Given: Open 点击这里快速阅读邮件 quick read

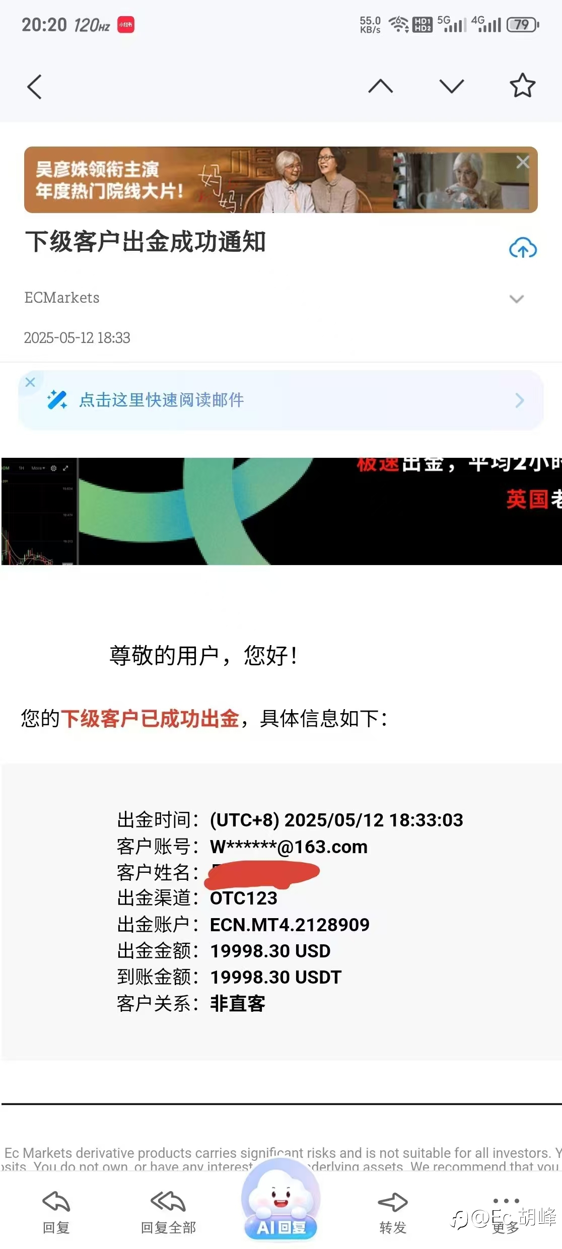Looking at the screenshot, I should pos(161,400).
